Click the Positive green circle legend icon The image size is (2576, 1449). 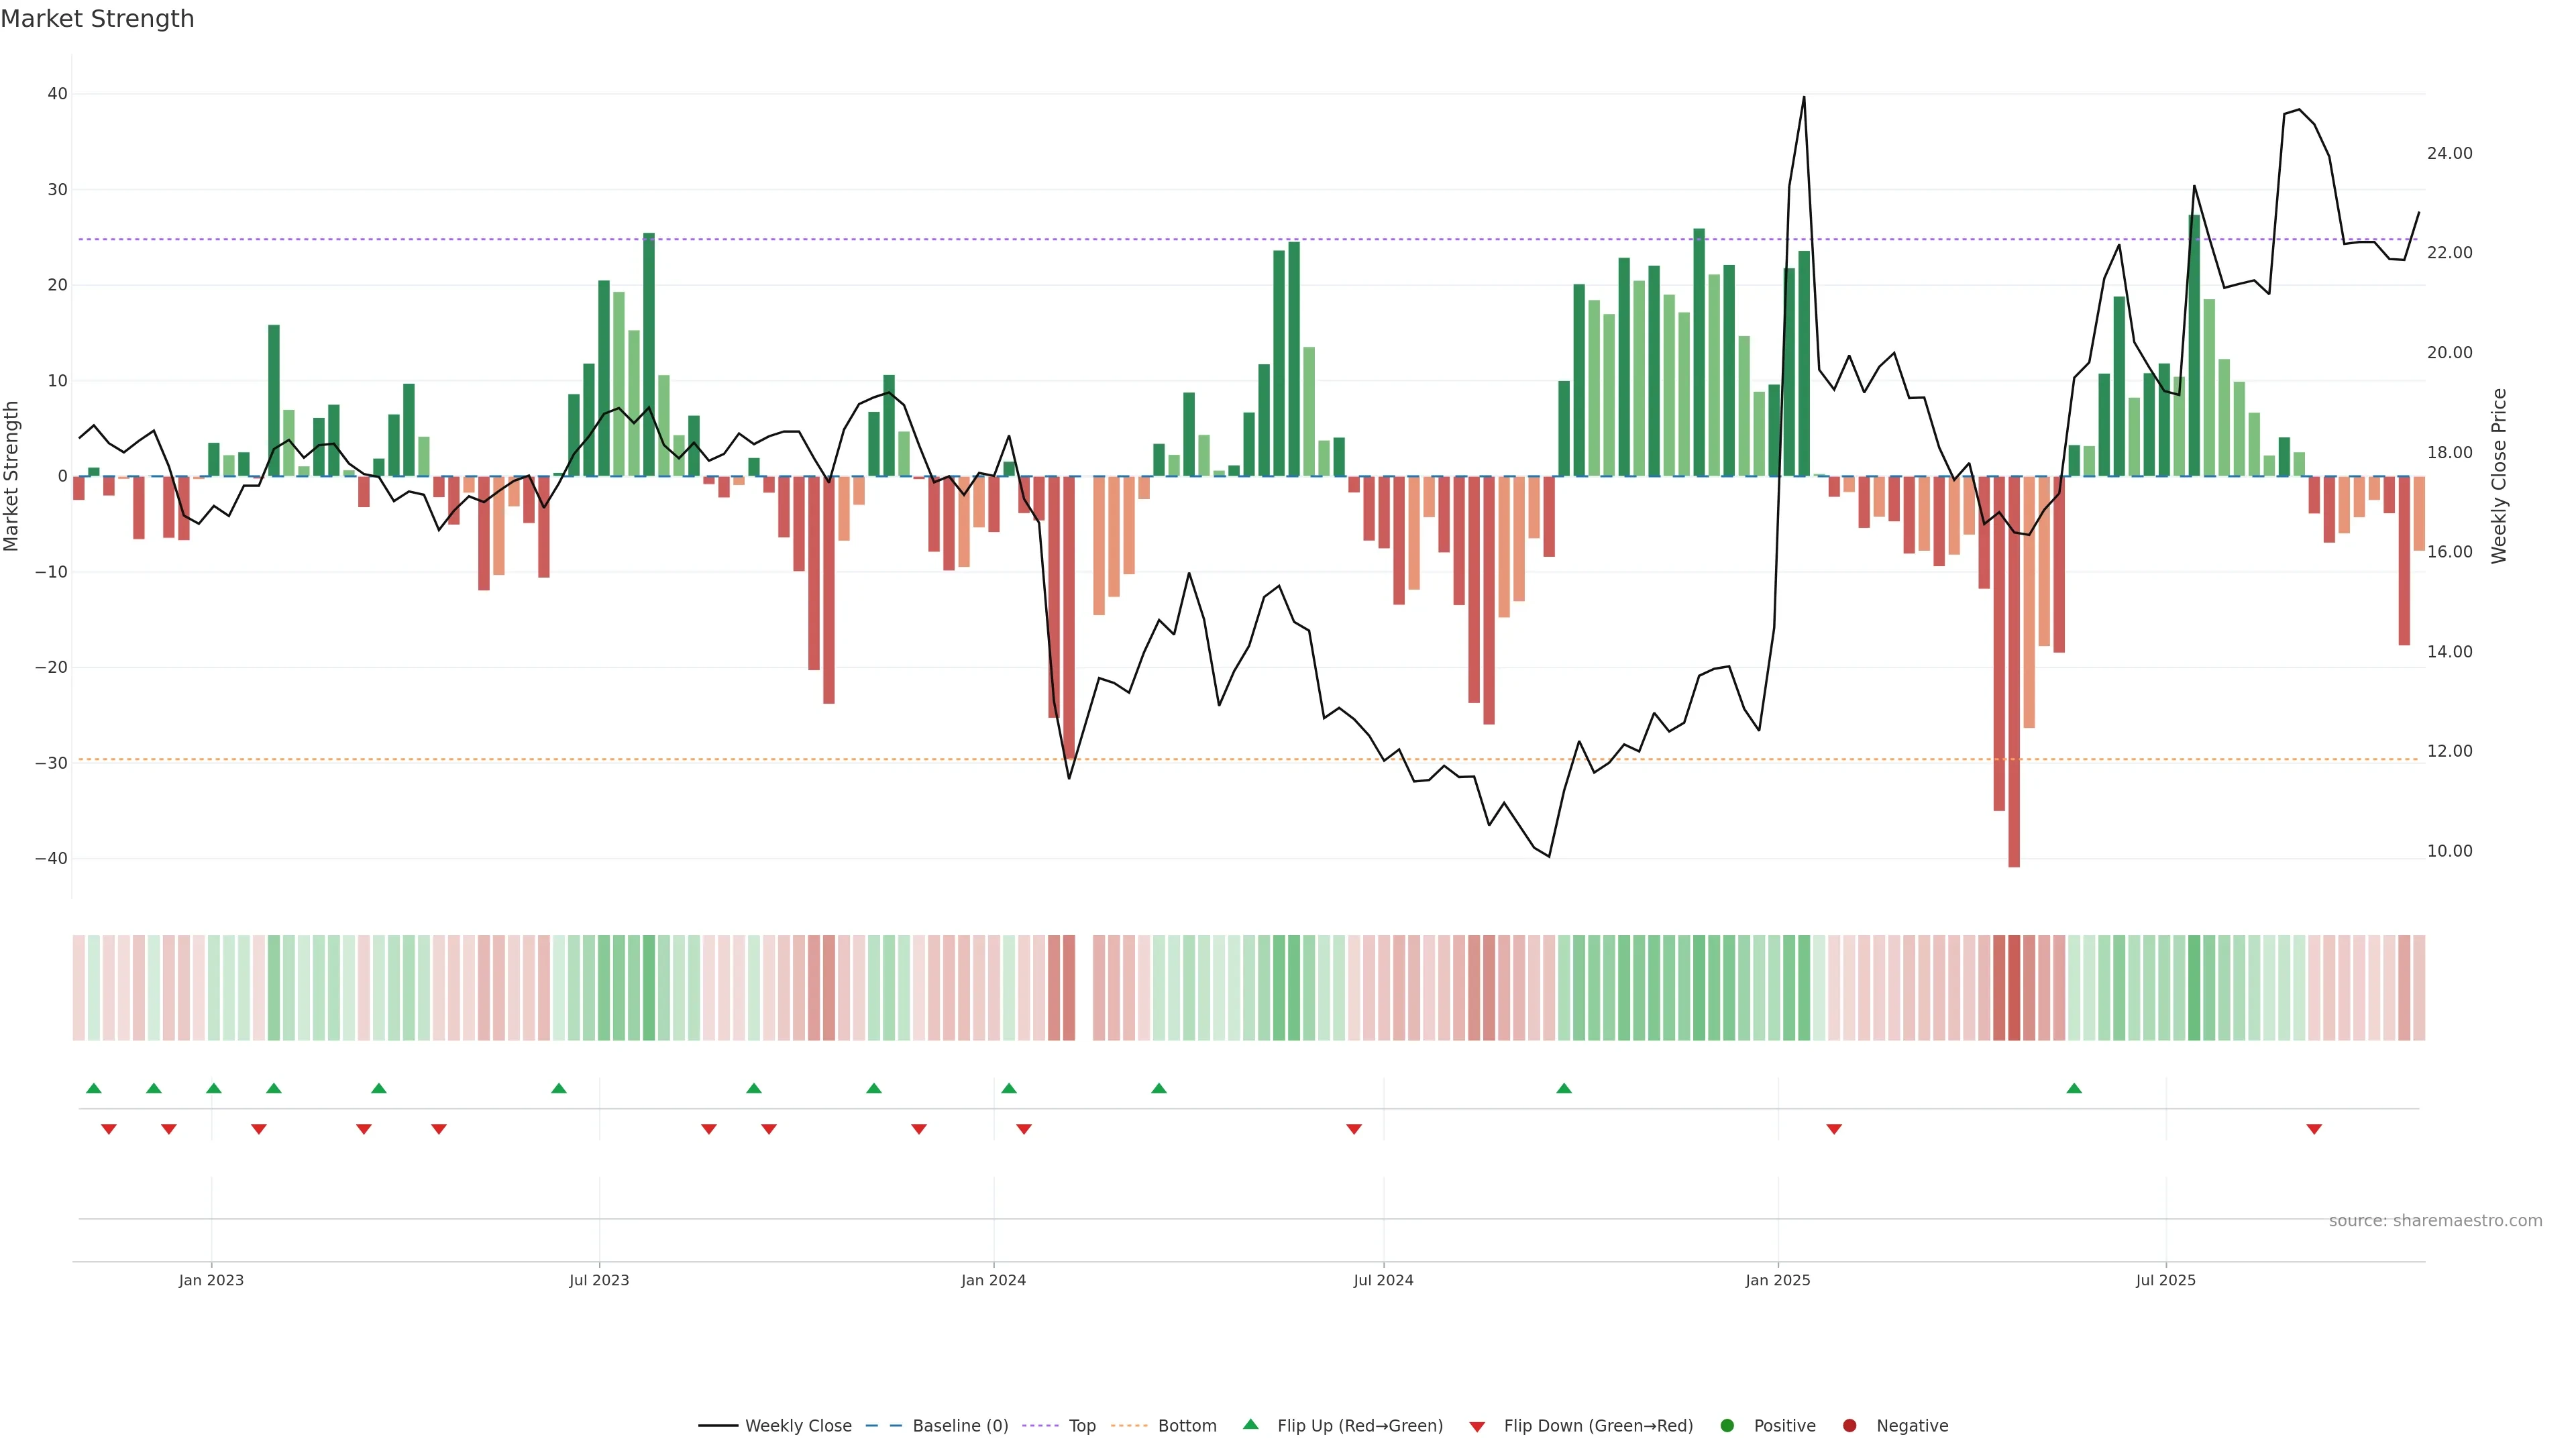[x=1727, y=1426]
